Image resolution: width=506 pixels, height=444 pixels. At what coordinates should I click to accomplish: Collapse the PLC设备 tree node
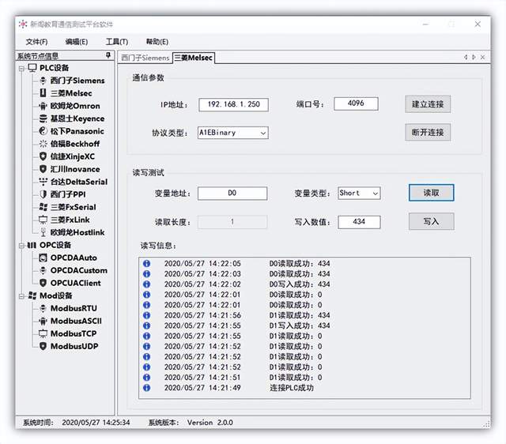[x=21, y=69]
